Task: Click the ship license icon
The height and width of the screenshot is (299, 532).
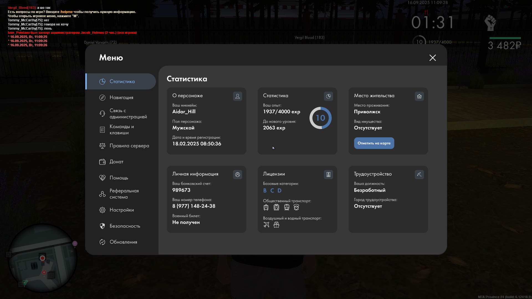Action: (276, 225)
